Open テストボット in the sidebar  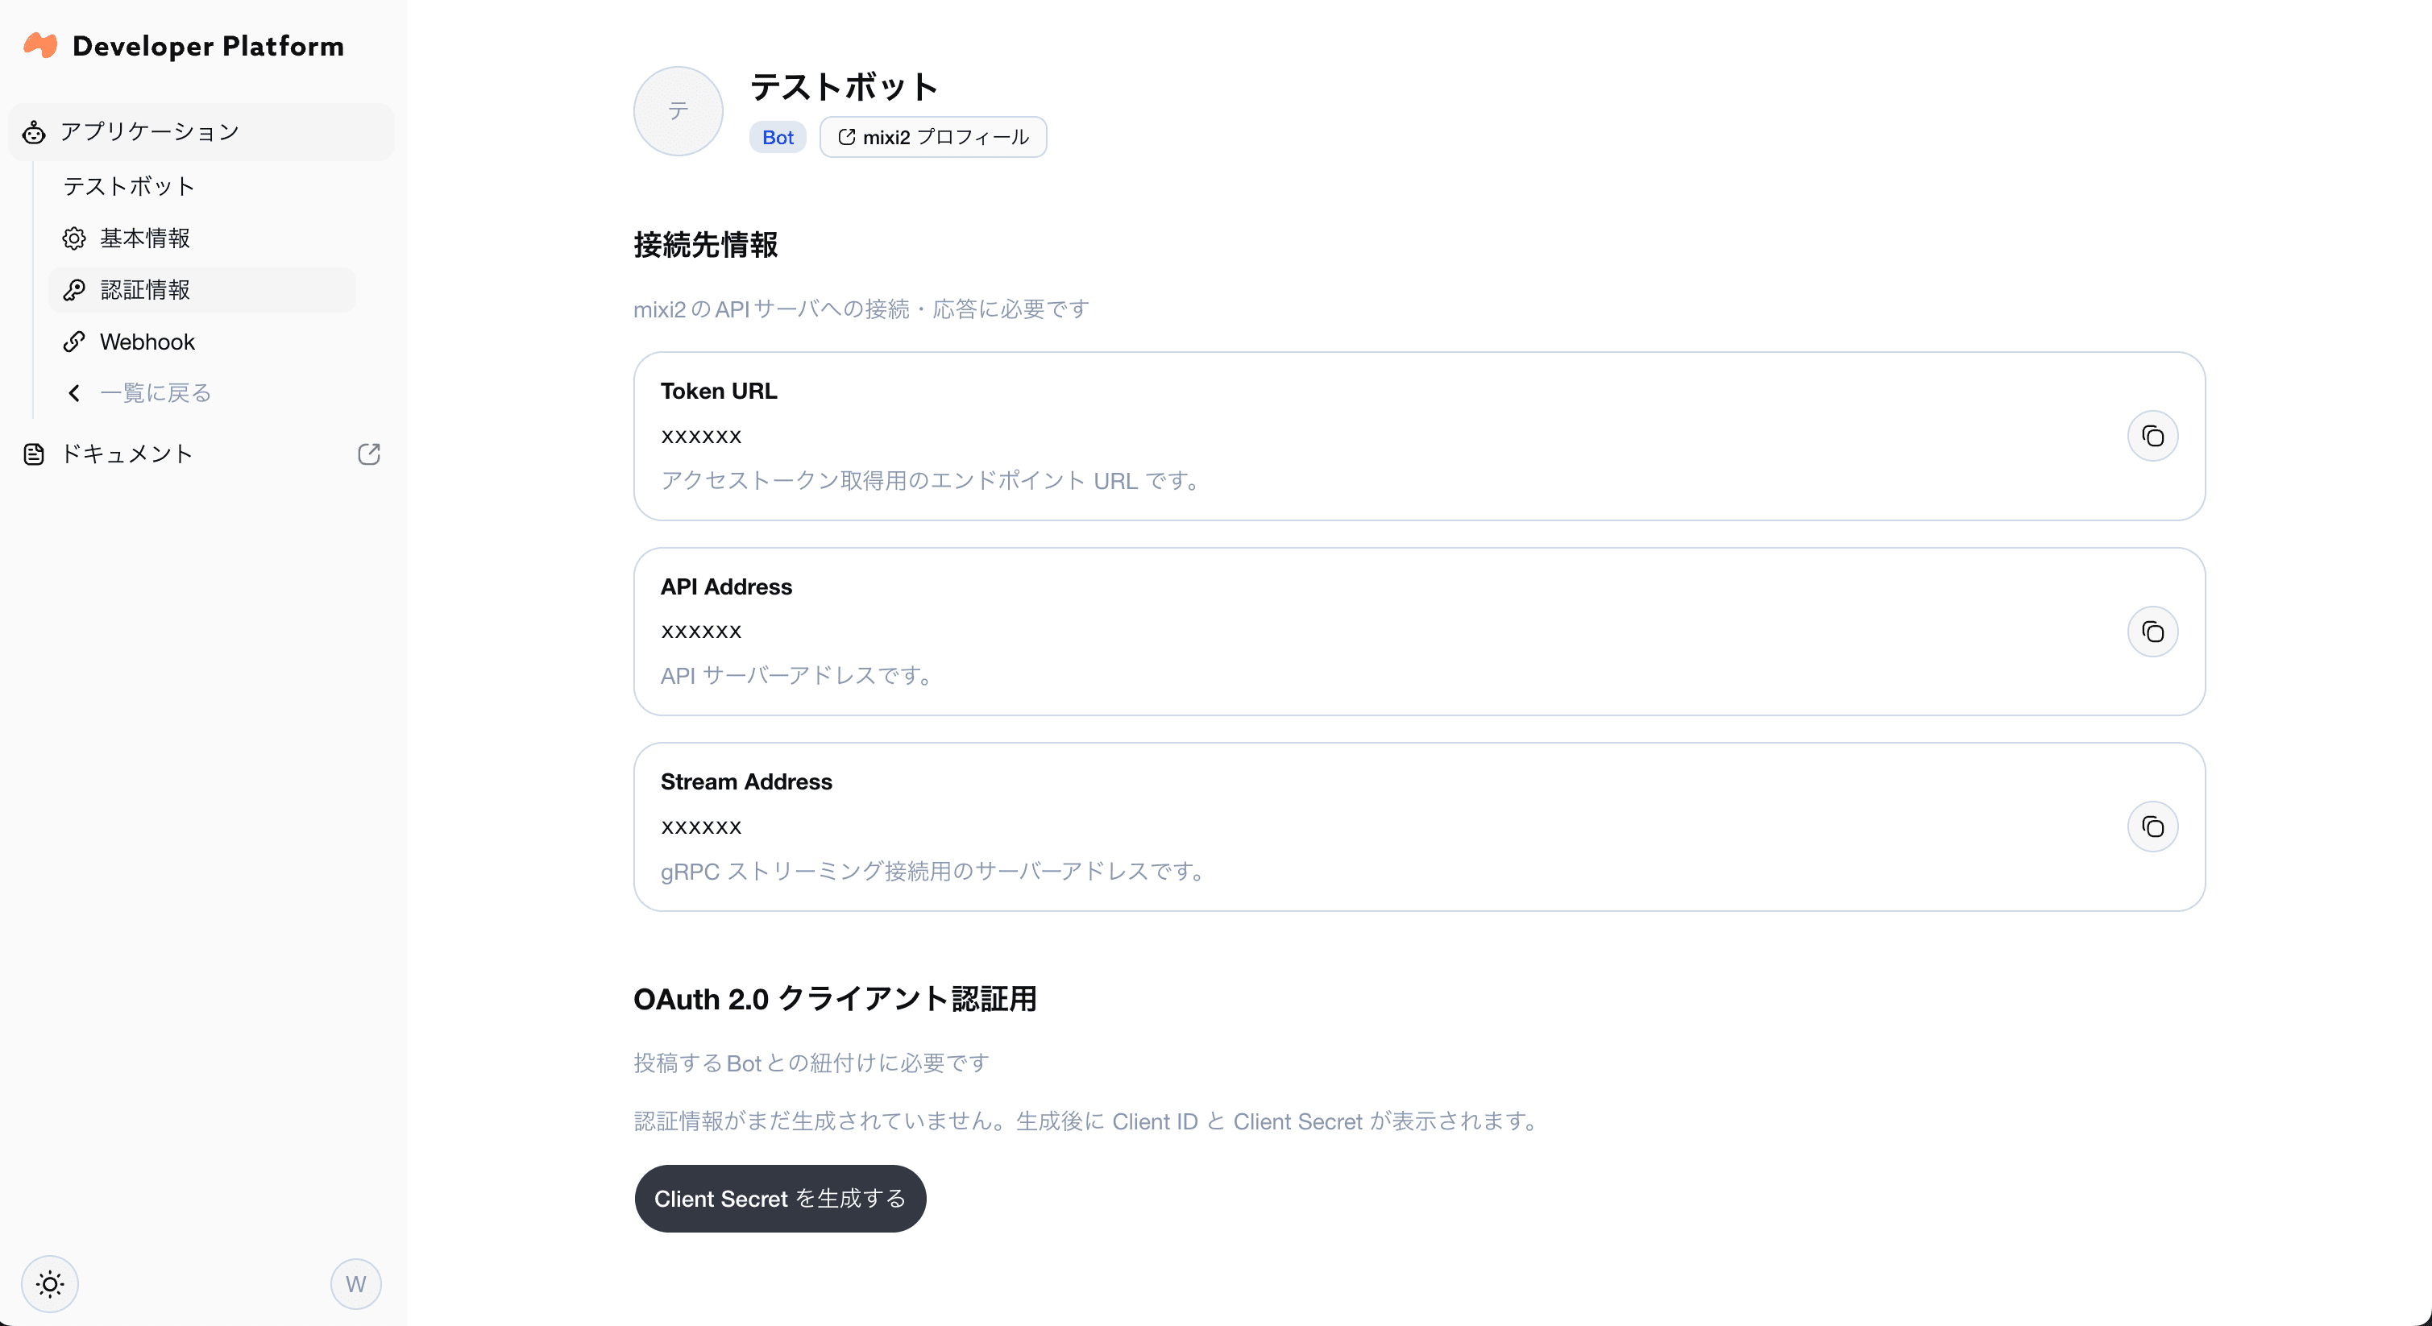point(128,186)
